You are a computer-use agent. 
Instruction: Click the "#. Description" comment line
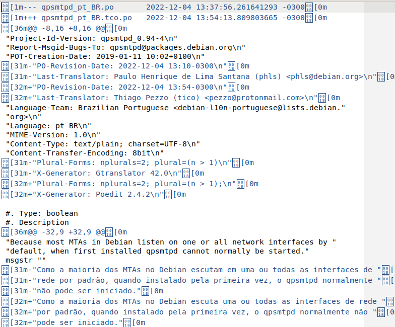pyautogui.click(x=37, y=222)
